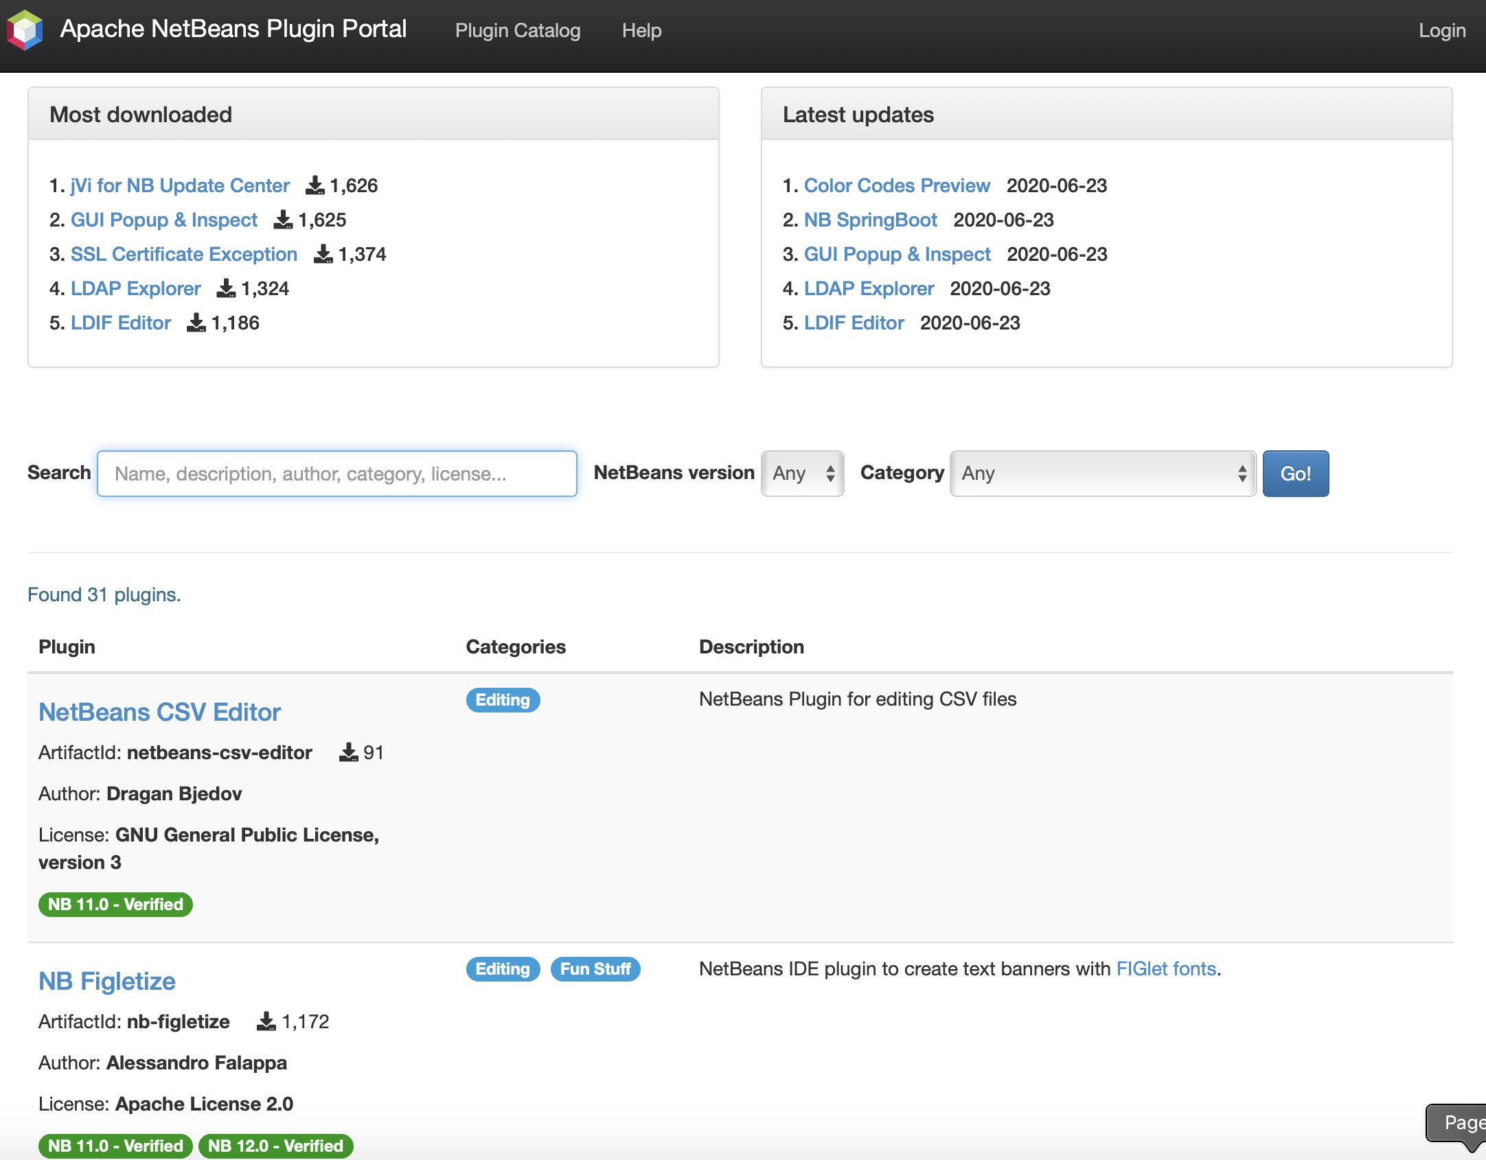This screenshot has width=1486, height=1160.
Task: Select the Editing category badge
Action: coord(502,699)
